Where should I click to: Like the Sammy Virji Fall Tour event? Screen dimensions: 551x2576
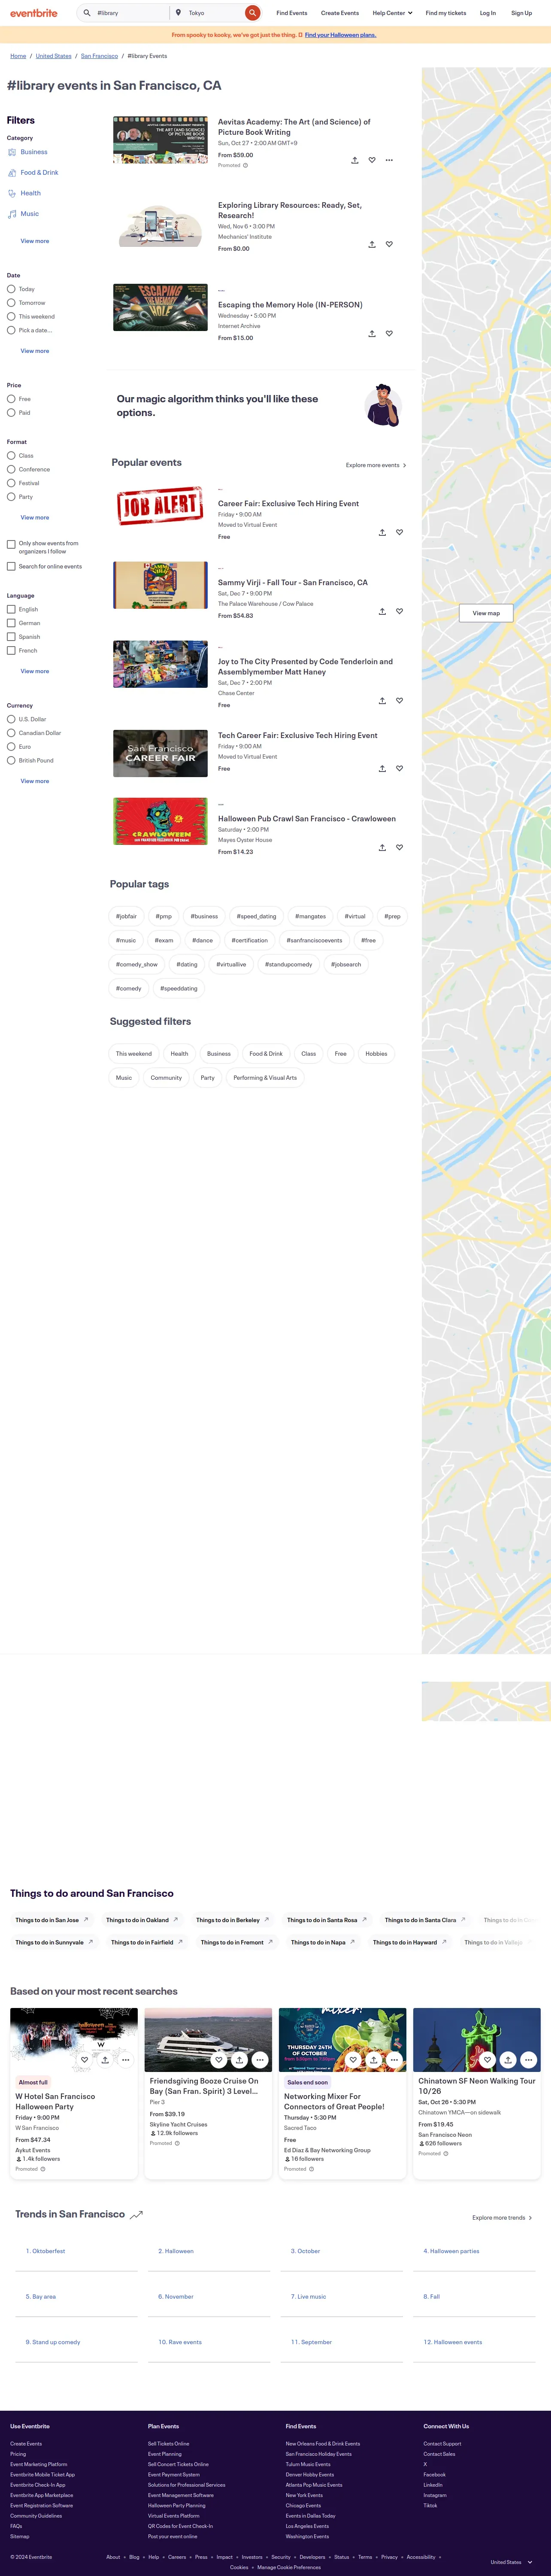click(399, 611)
